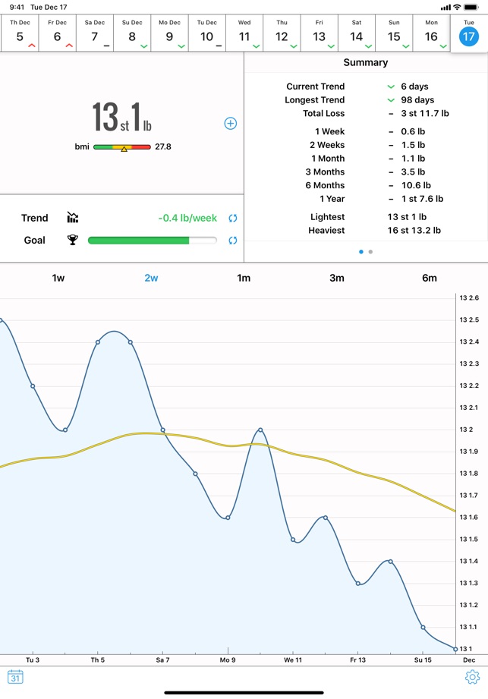Tap the 9:41 status bar clock
The width and height of the screenshot is (488, 699).
[17, 7]
